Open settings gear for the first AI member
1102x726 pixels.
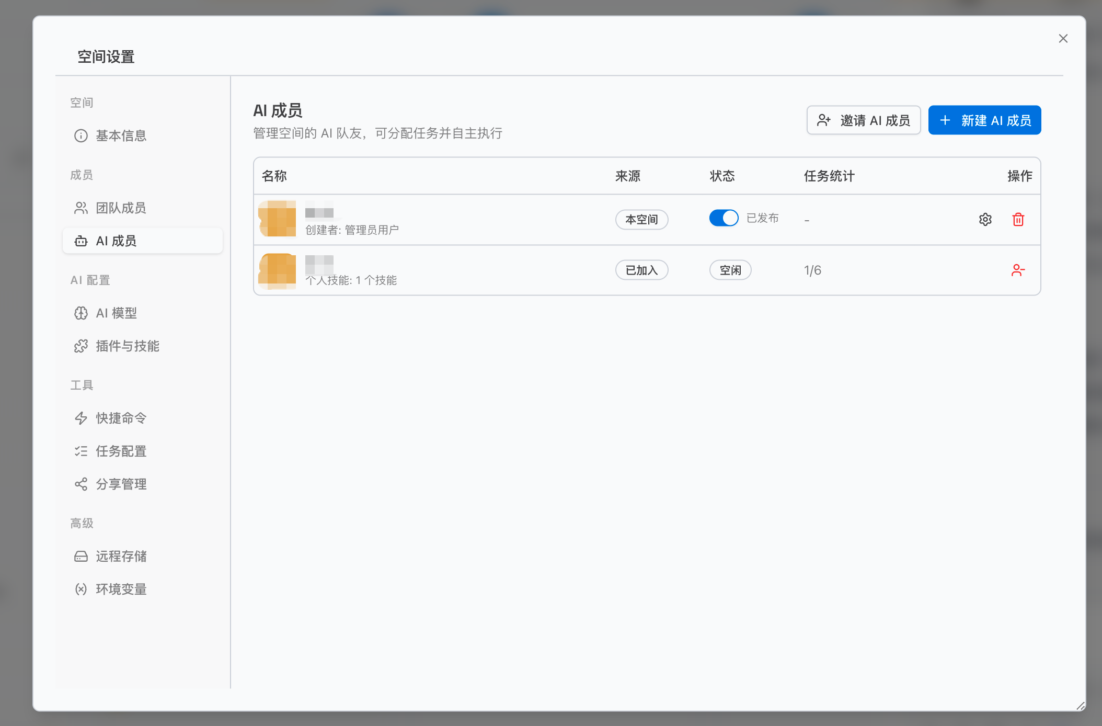point(985,219)
